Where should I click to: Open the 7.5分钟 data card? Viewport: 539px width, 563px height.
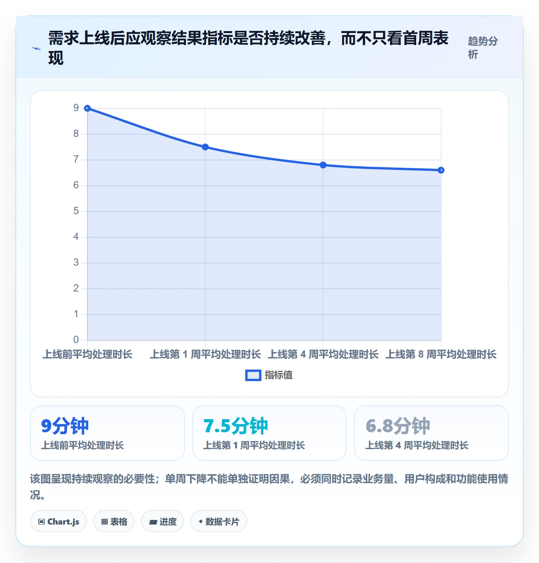pyautogui.click(x=269, y=433)
